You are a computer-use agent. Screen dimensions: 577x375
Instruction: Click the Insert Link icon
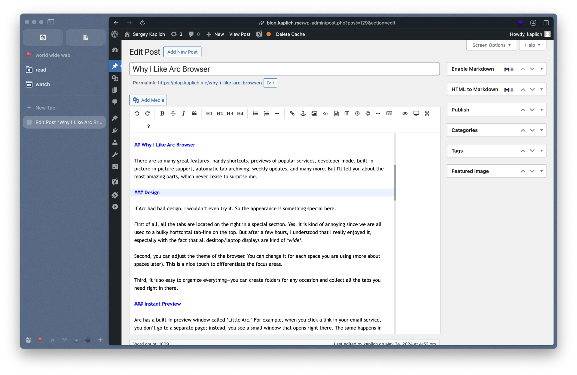coord(293,114)
